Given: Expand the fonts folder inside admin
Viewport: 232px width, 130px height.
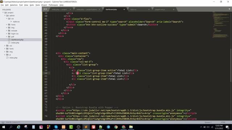Looking at the screenshot, I should 7,25.
